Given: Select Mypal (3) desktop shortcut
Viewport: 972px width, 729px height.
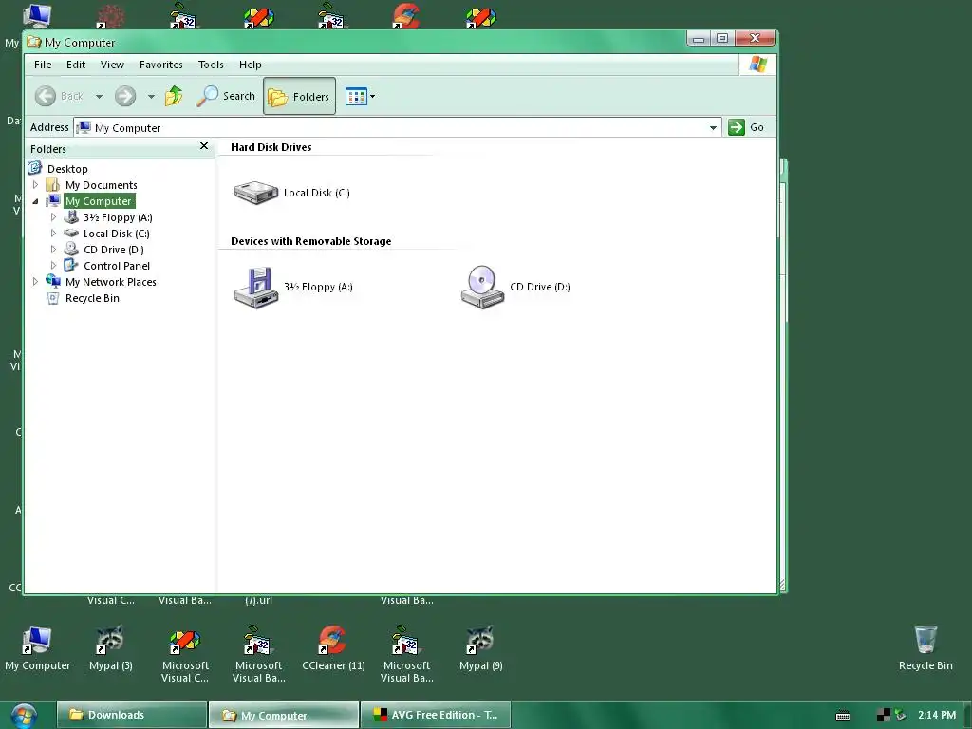Looking at the screenshot, I should coord(110,649).
